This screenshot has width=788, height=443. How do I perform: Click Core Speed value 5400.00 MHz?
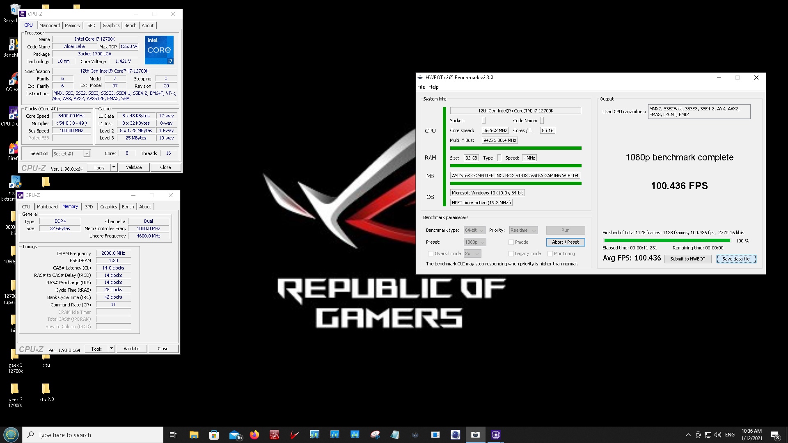coord(71,116)
